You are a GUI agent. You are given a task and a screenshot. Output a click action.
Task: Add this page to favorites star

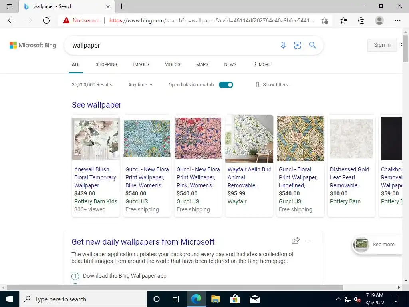pos(324,20)
